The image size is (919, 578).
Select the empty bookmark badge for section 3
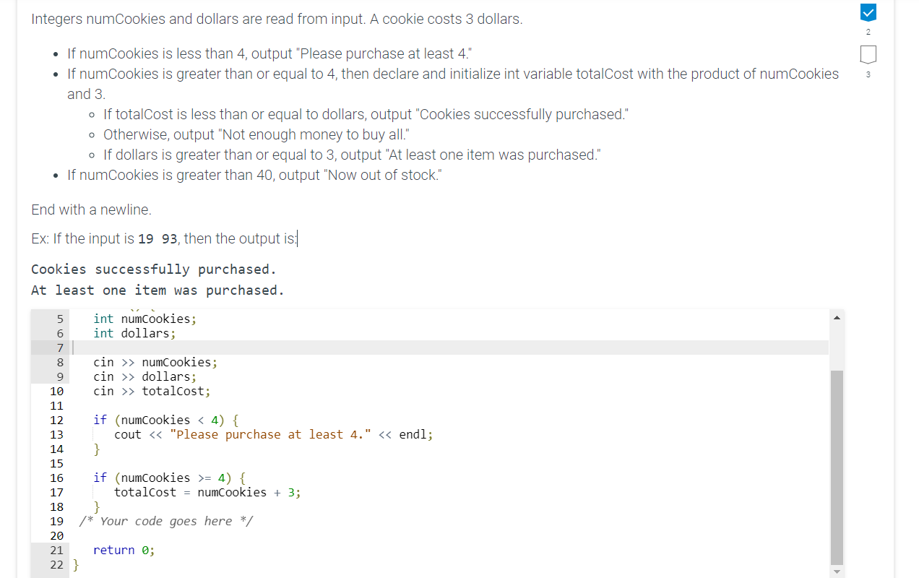(868, 54)
